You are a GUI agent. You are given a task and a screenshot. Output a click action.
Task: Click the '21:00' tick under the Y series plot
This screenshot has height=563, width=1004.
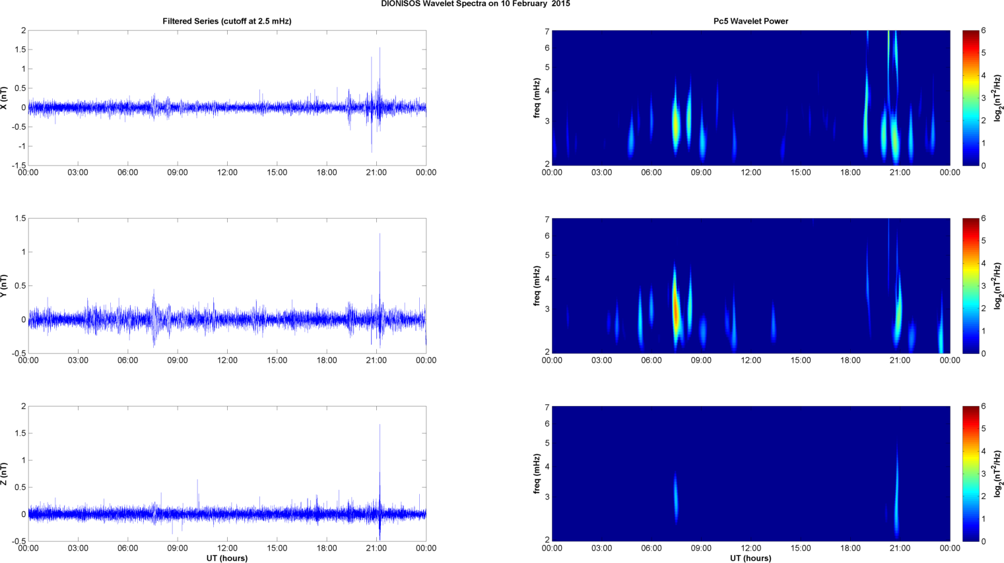[376, 361]
